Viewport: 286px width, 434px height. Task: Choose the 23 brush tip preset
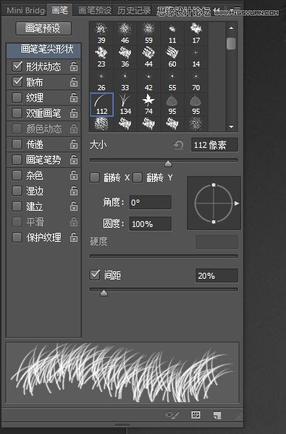101,57
